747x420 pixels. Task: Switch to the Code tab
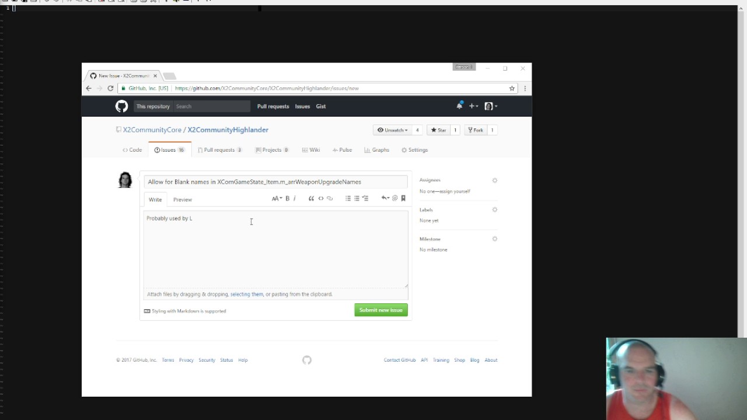tap(132, 150)
